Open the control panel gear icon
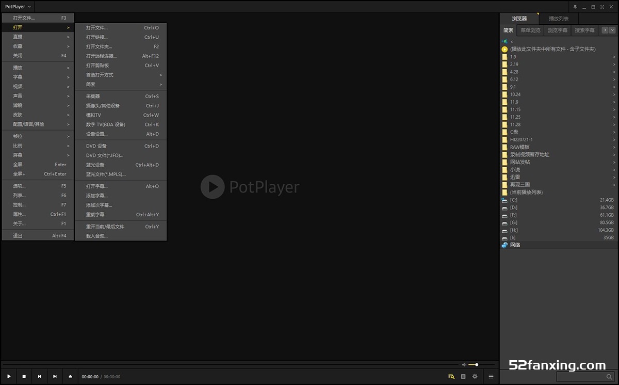Viewport: 619px width, 385px height. tap(475, 377)
